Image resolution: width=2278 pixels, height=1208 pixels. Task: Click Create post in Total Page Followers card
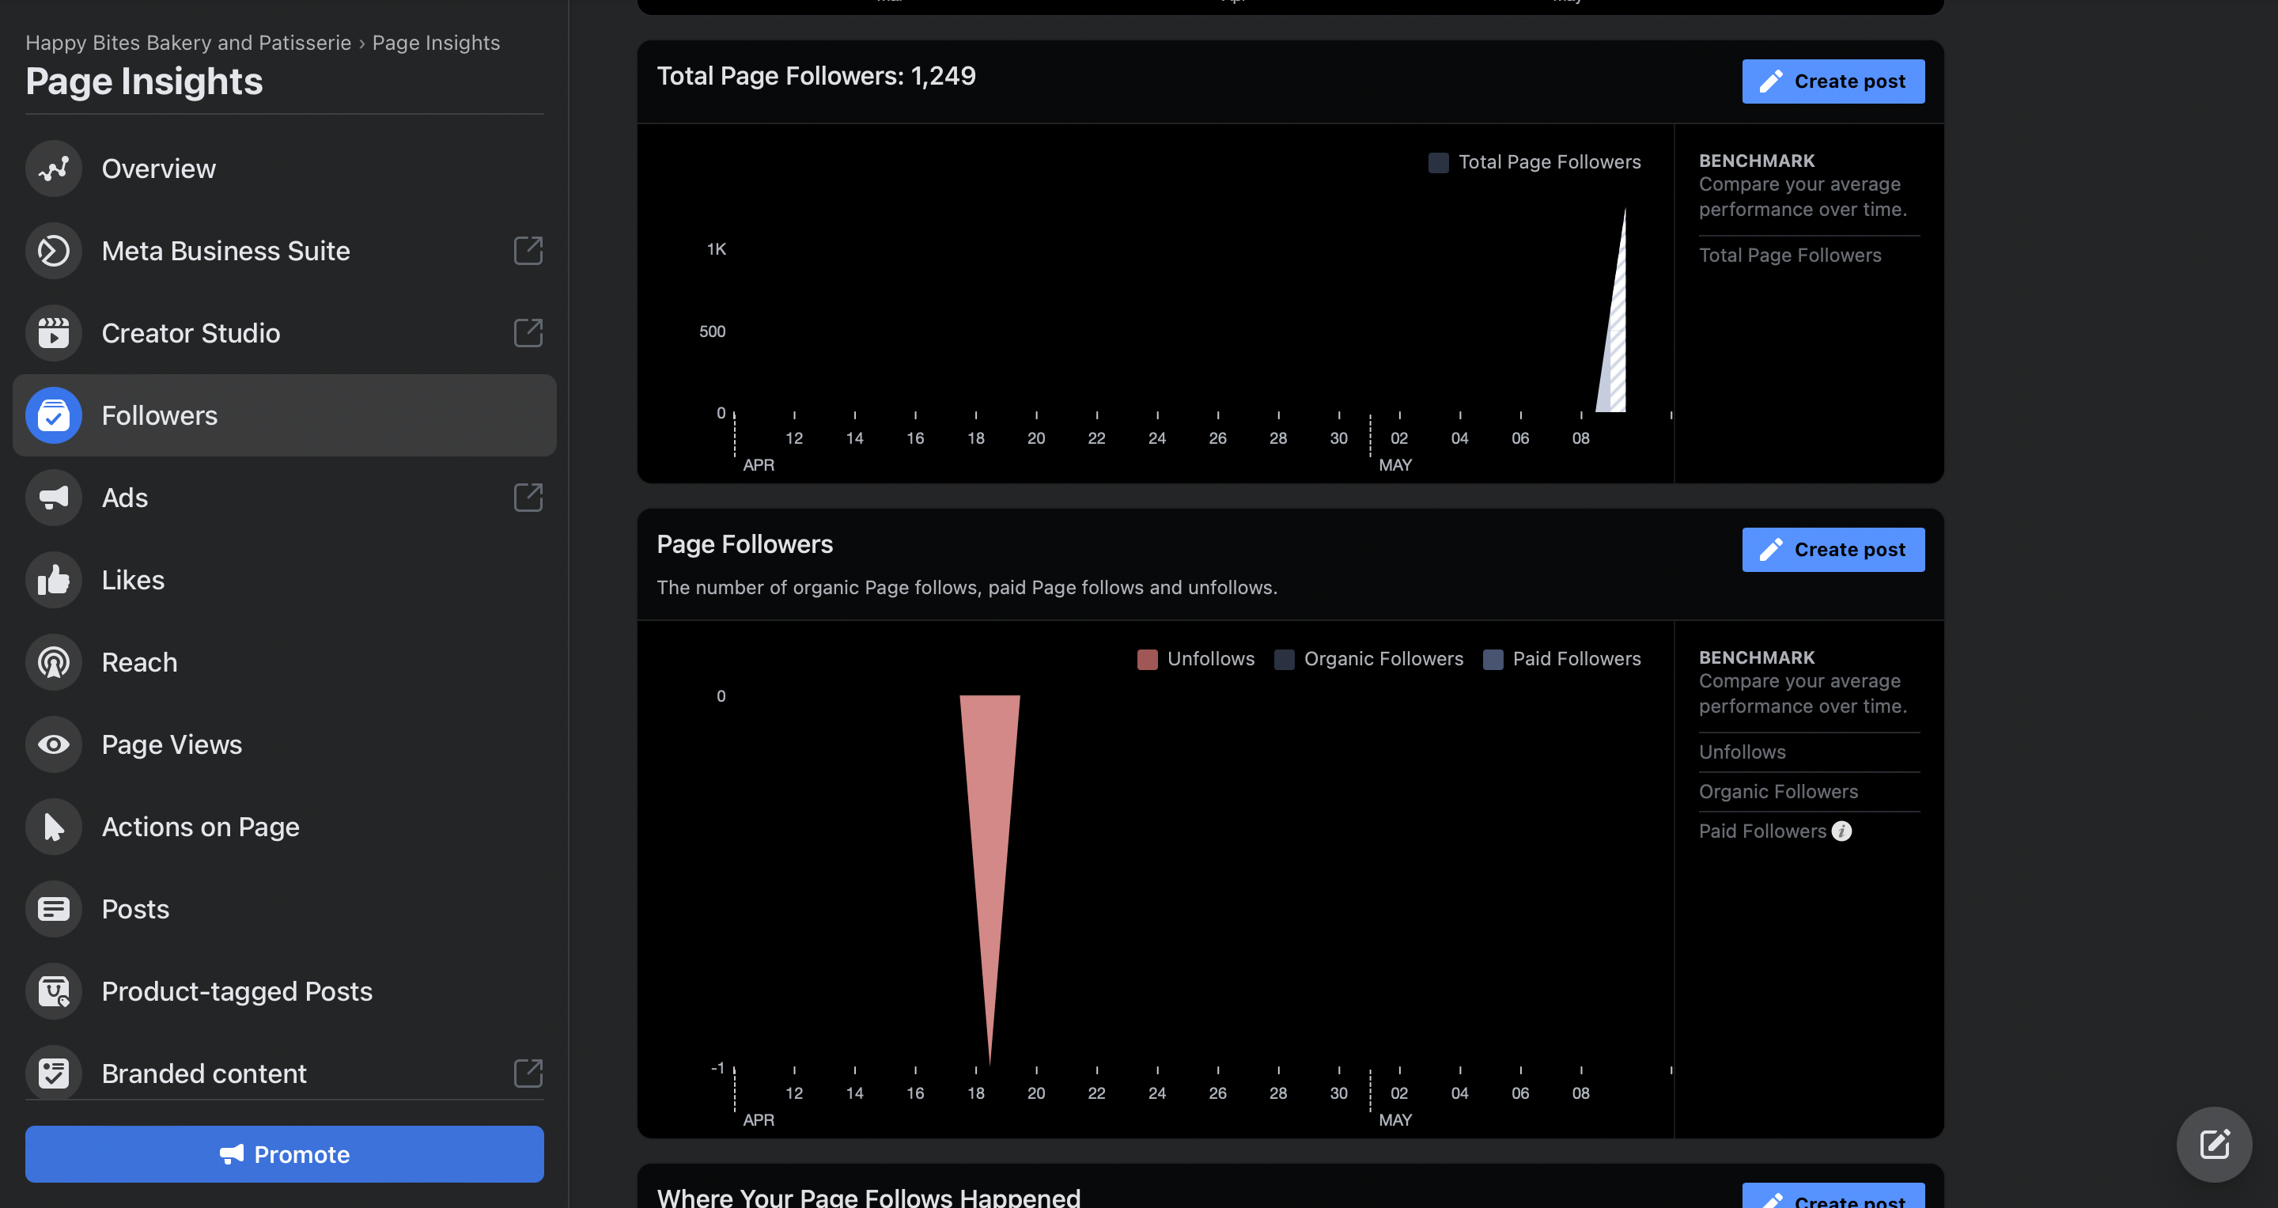(1833, 81)
